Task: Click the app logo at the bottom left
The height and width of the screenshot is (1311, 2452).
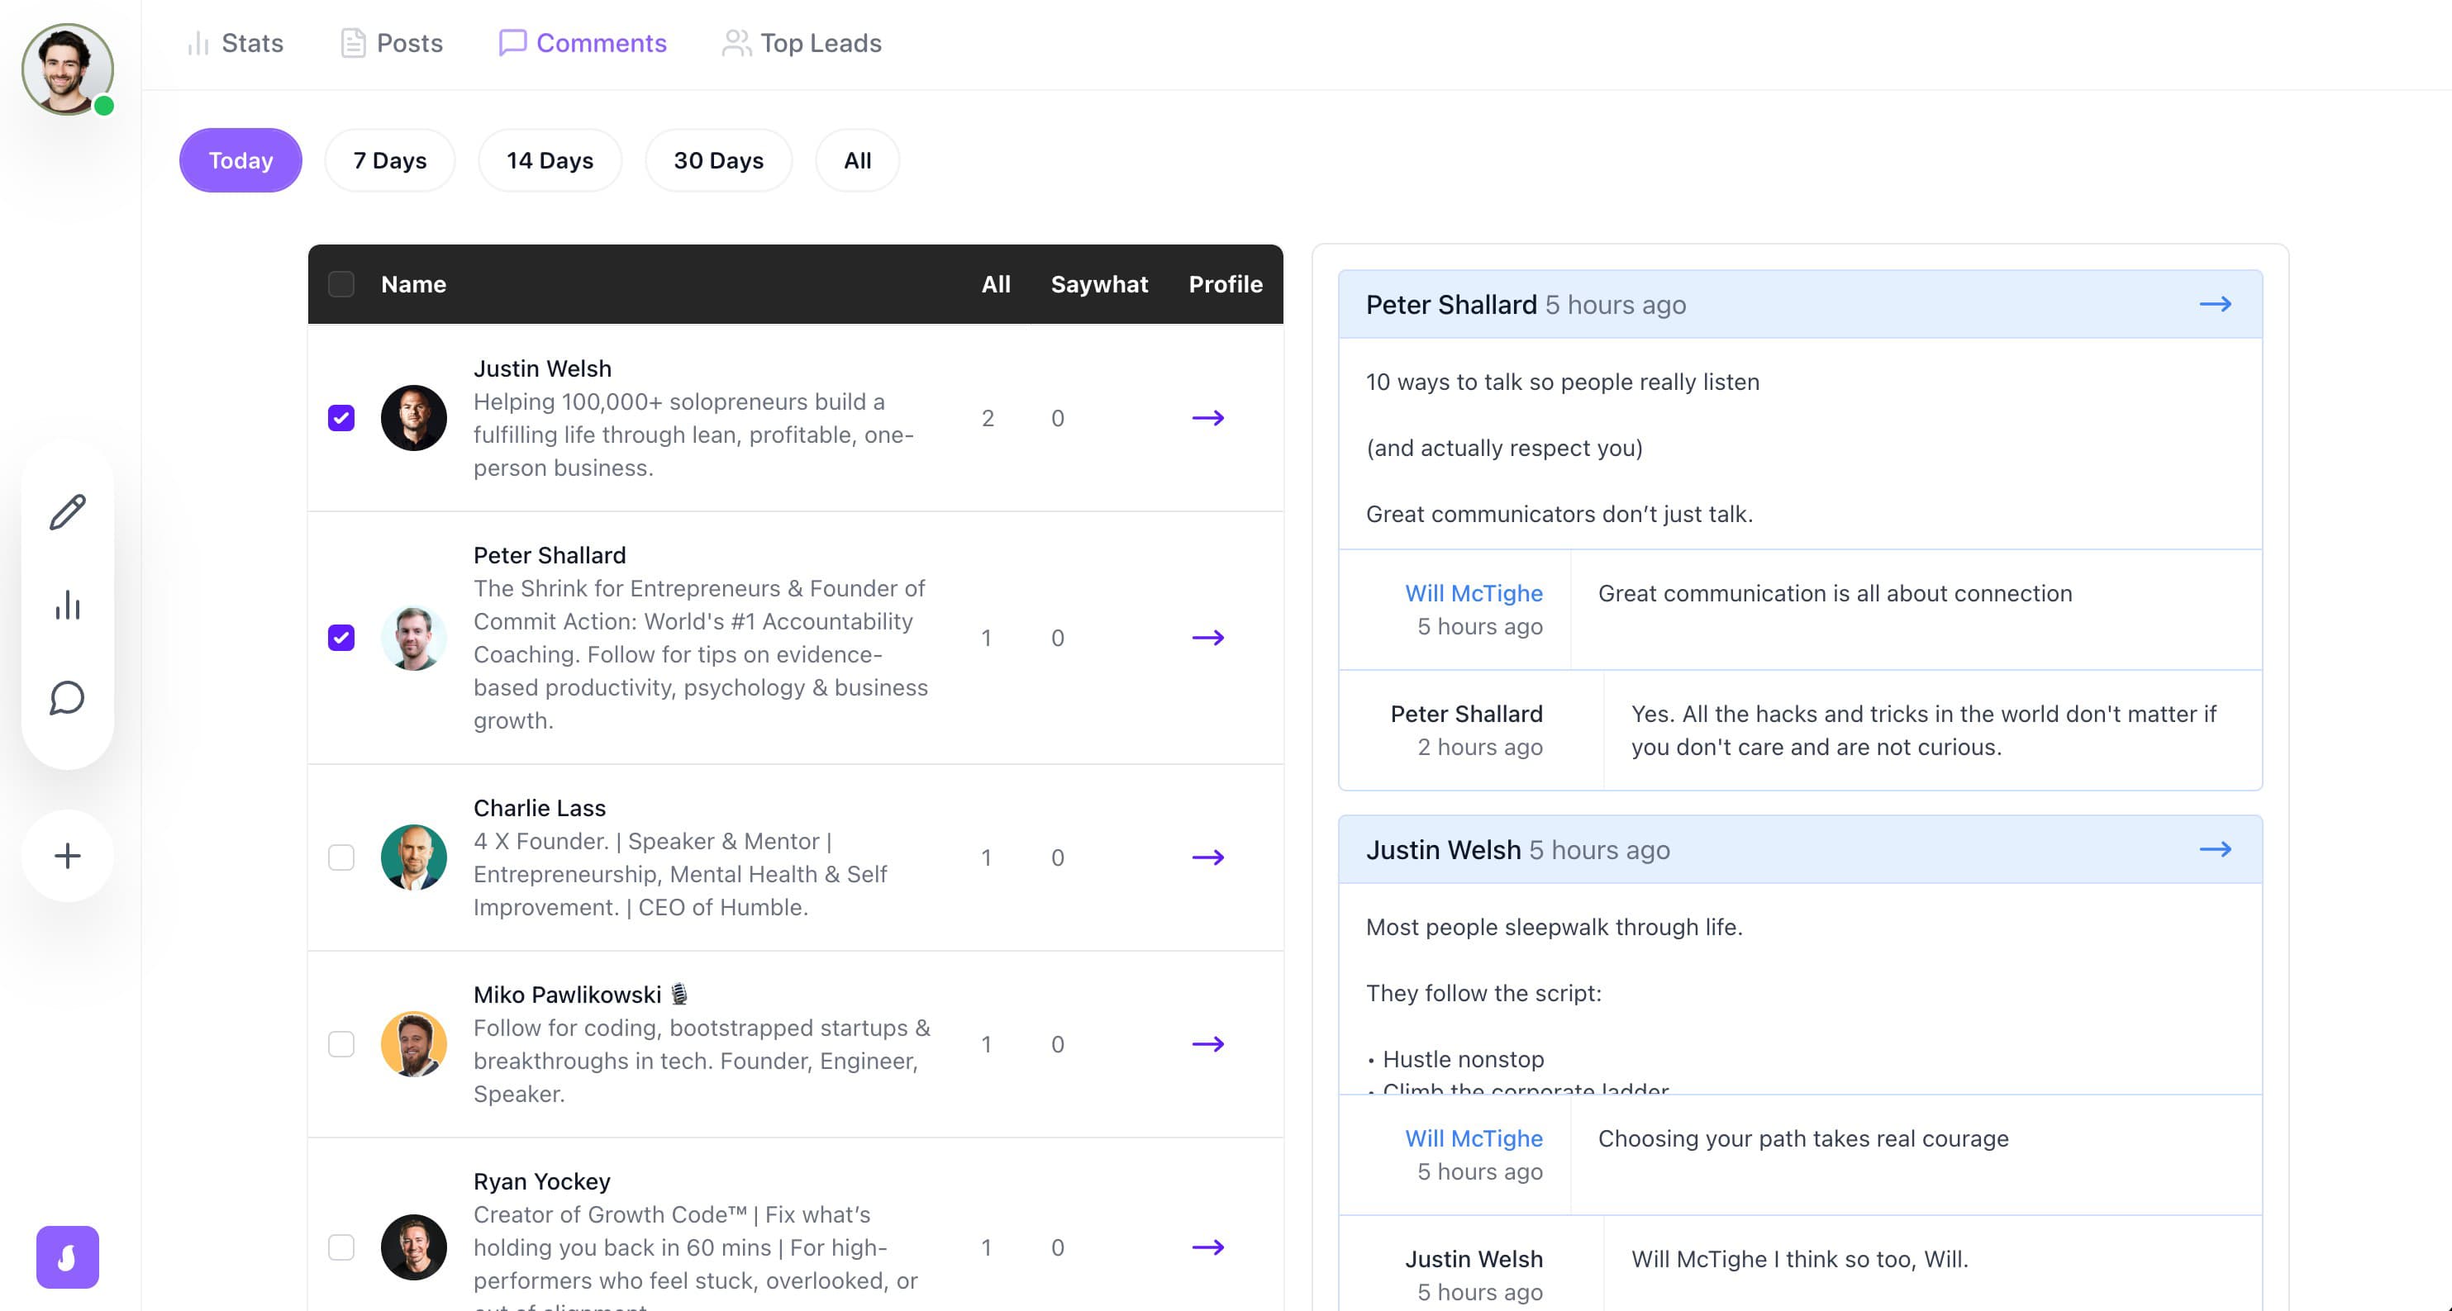Action: click(x=67, y=1258)
